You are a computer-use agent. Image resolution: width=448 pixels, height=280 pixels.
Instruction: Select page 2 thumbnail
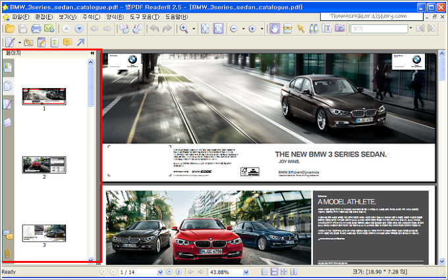click(44, 165)
